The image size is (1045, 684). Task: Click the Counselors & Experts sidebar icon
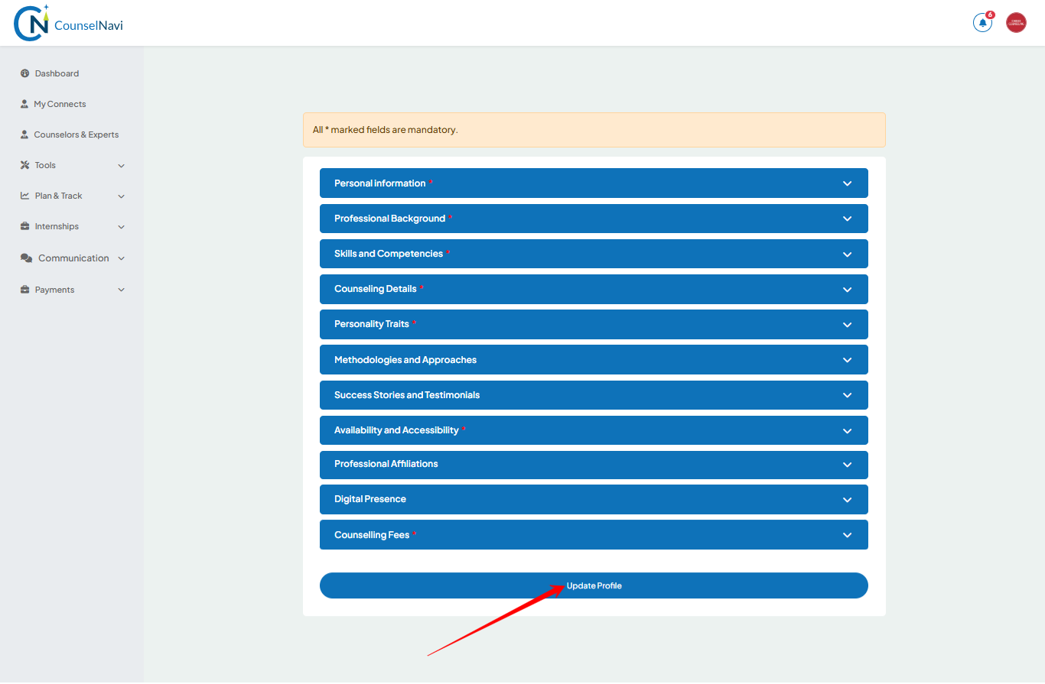24,135
